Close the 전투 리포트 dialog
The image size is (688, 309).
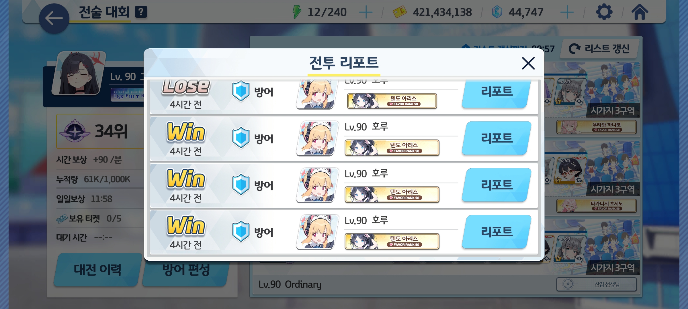click(528, 63)
